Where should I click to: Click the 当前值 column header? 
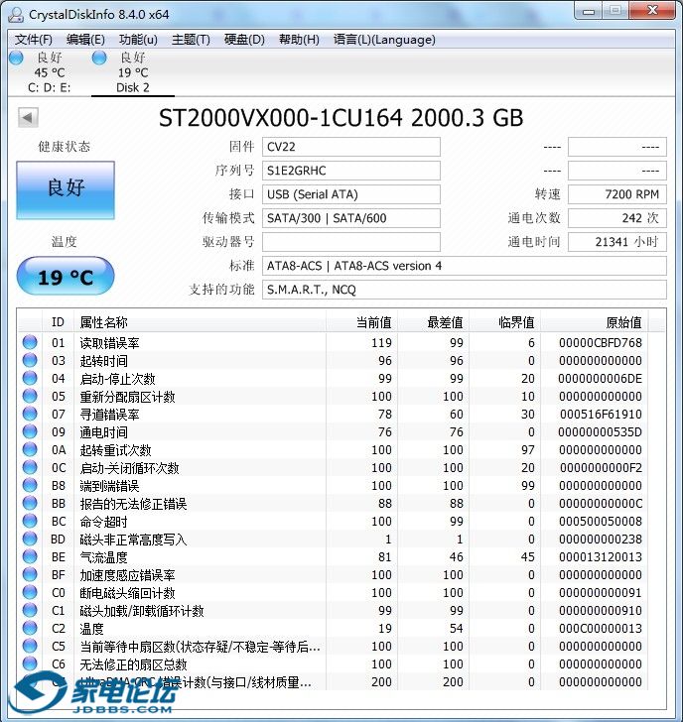point(361,322)
